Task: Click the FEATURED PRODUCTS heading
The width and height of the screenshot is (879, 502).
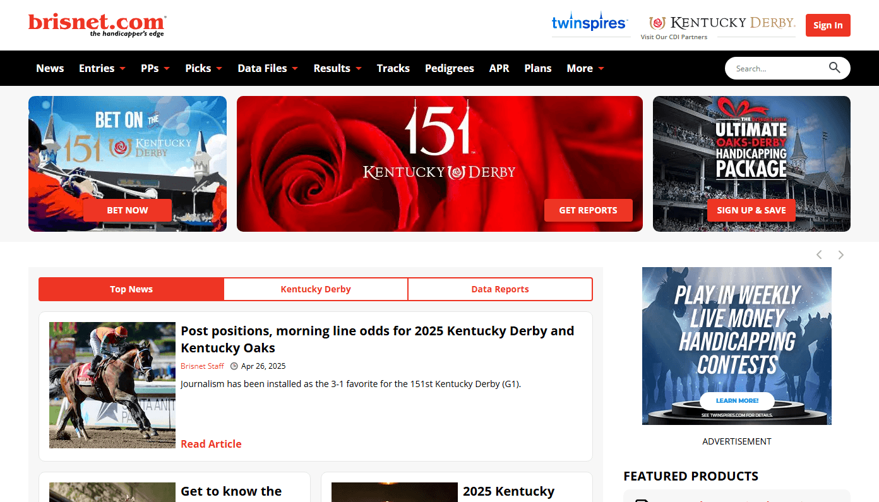Action: (x=691, y=476)
